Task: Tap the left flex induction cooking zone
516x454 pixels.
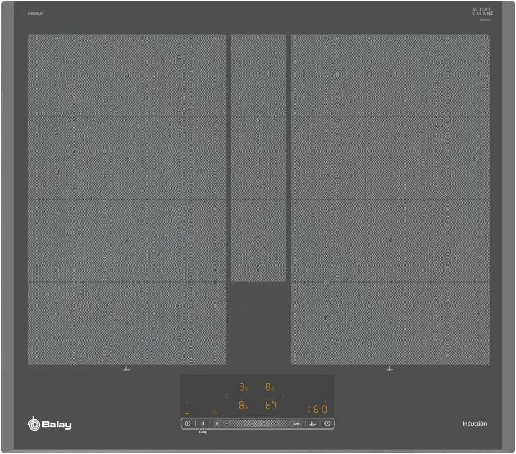Action: point(127,199)
